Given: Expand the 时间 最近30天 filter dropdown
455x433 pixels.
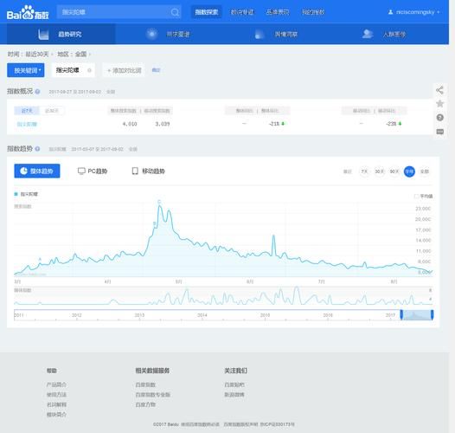Looking at the screenshot, I should [x=30, y=55].
